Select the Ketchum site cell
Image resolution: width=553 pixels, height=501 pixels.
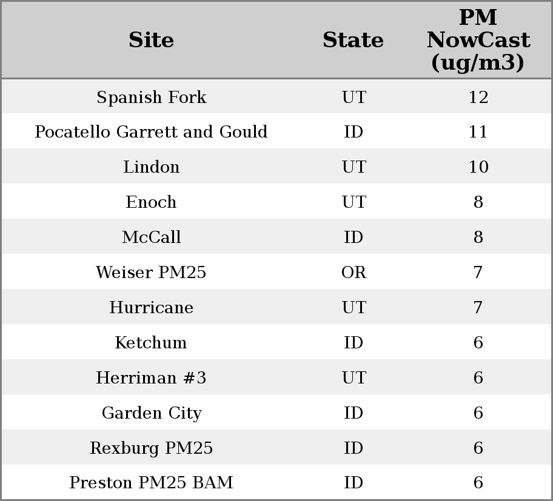click(151, 343)
